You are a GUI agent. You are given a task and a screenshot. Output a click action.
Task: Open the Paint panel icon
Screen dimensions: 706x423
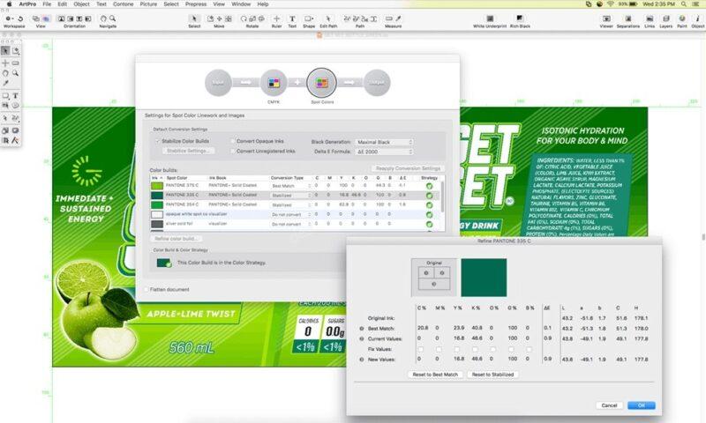pyautogui.click(x=682, y=19)
